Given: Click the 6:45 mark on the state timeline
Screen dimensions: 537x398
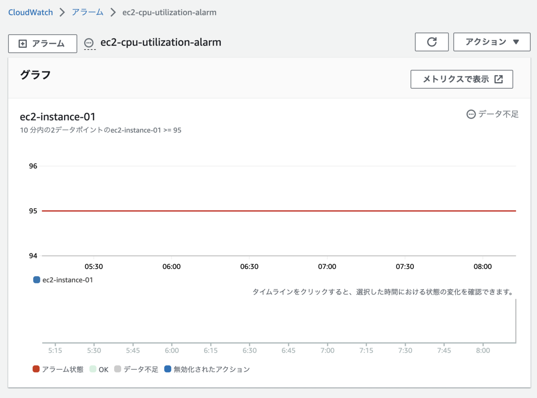Looking at the screenshot, I should coord(289,350).
